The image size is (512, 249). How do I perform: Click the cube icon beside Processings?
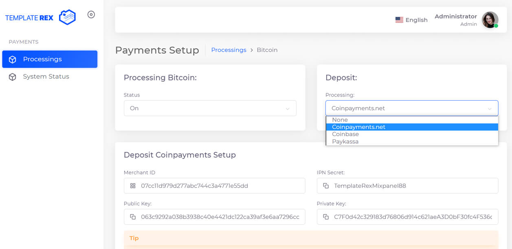[13, 59]
